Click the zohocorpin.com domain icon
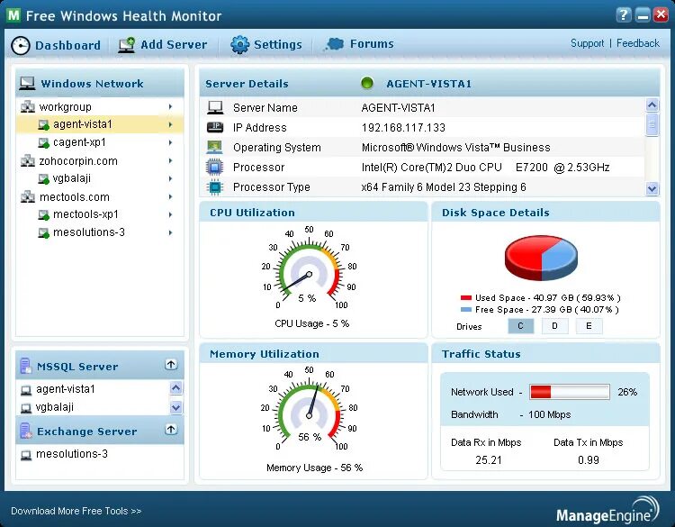This screenshot has width=675, height=527. [28, 160]
